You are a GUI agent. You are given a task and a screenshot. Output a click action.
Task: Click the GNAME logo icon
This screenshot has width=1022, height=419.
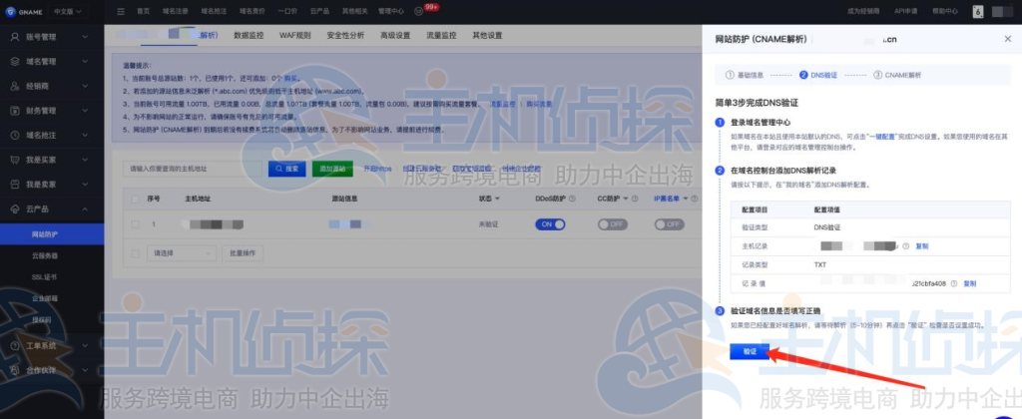pos(12,11)
